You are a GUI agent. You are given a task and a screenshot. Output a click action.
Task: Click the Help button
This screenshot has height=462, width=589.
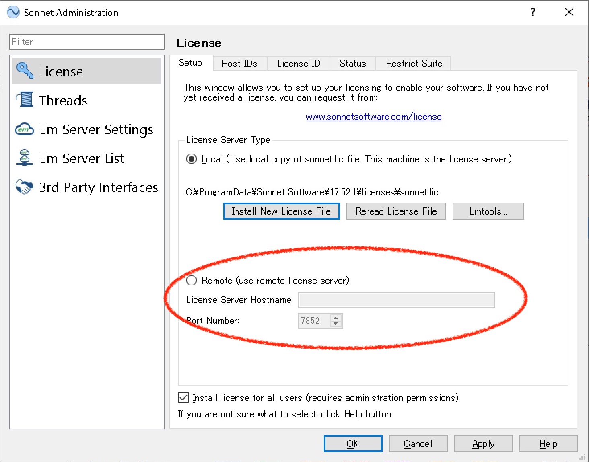[548, 444]
